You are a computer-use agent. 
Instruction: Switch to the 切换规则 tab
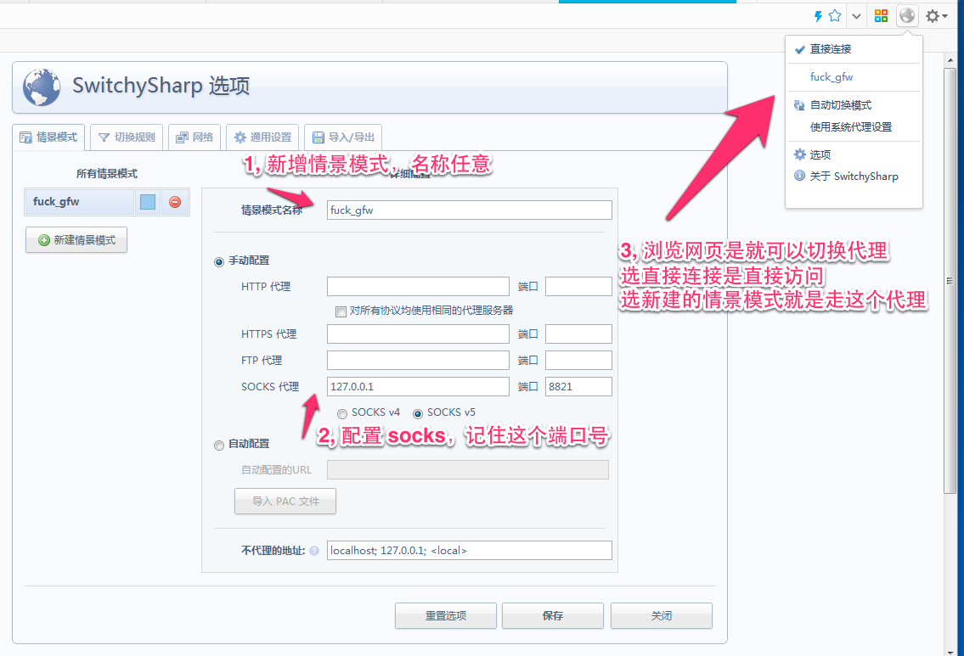tap(127, 137)
